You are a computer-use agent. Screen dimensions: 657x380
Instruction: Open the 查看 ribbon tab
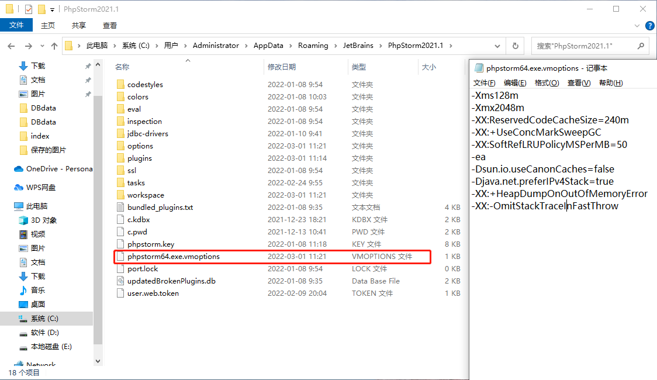[110, 26]
